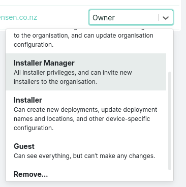Click "Can create new deployments" description line
The width and height of the screenshot is (186, 187).
point(85,110)
